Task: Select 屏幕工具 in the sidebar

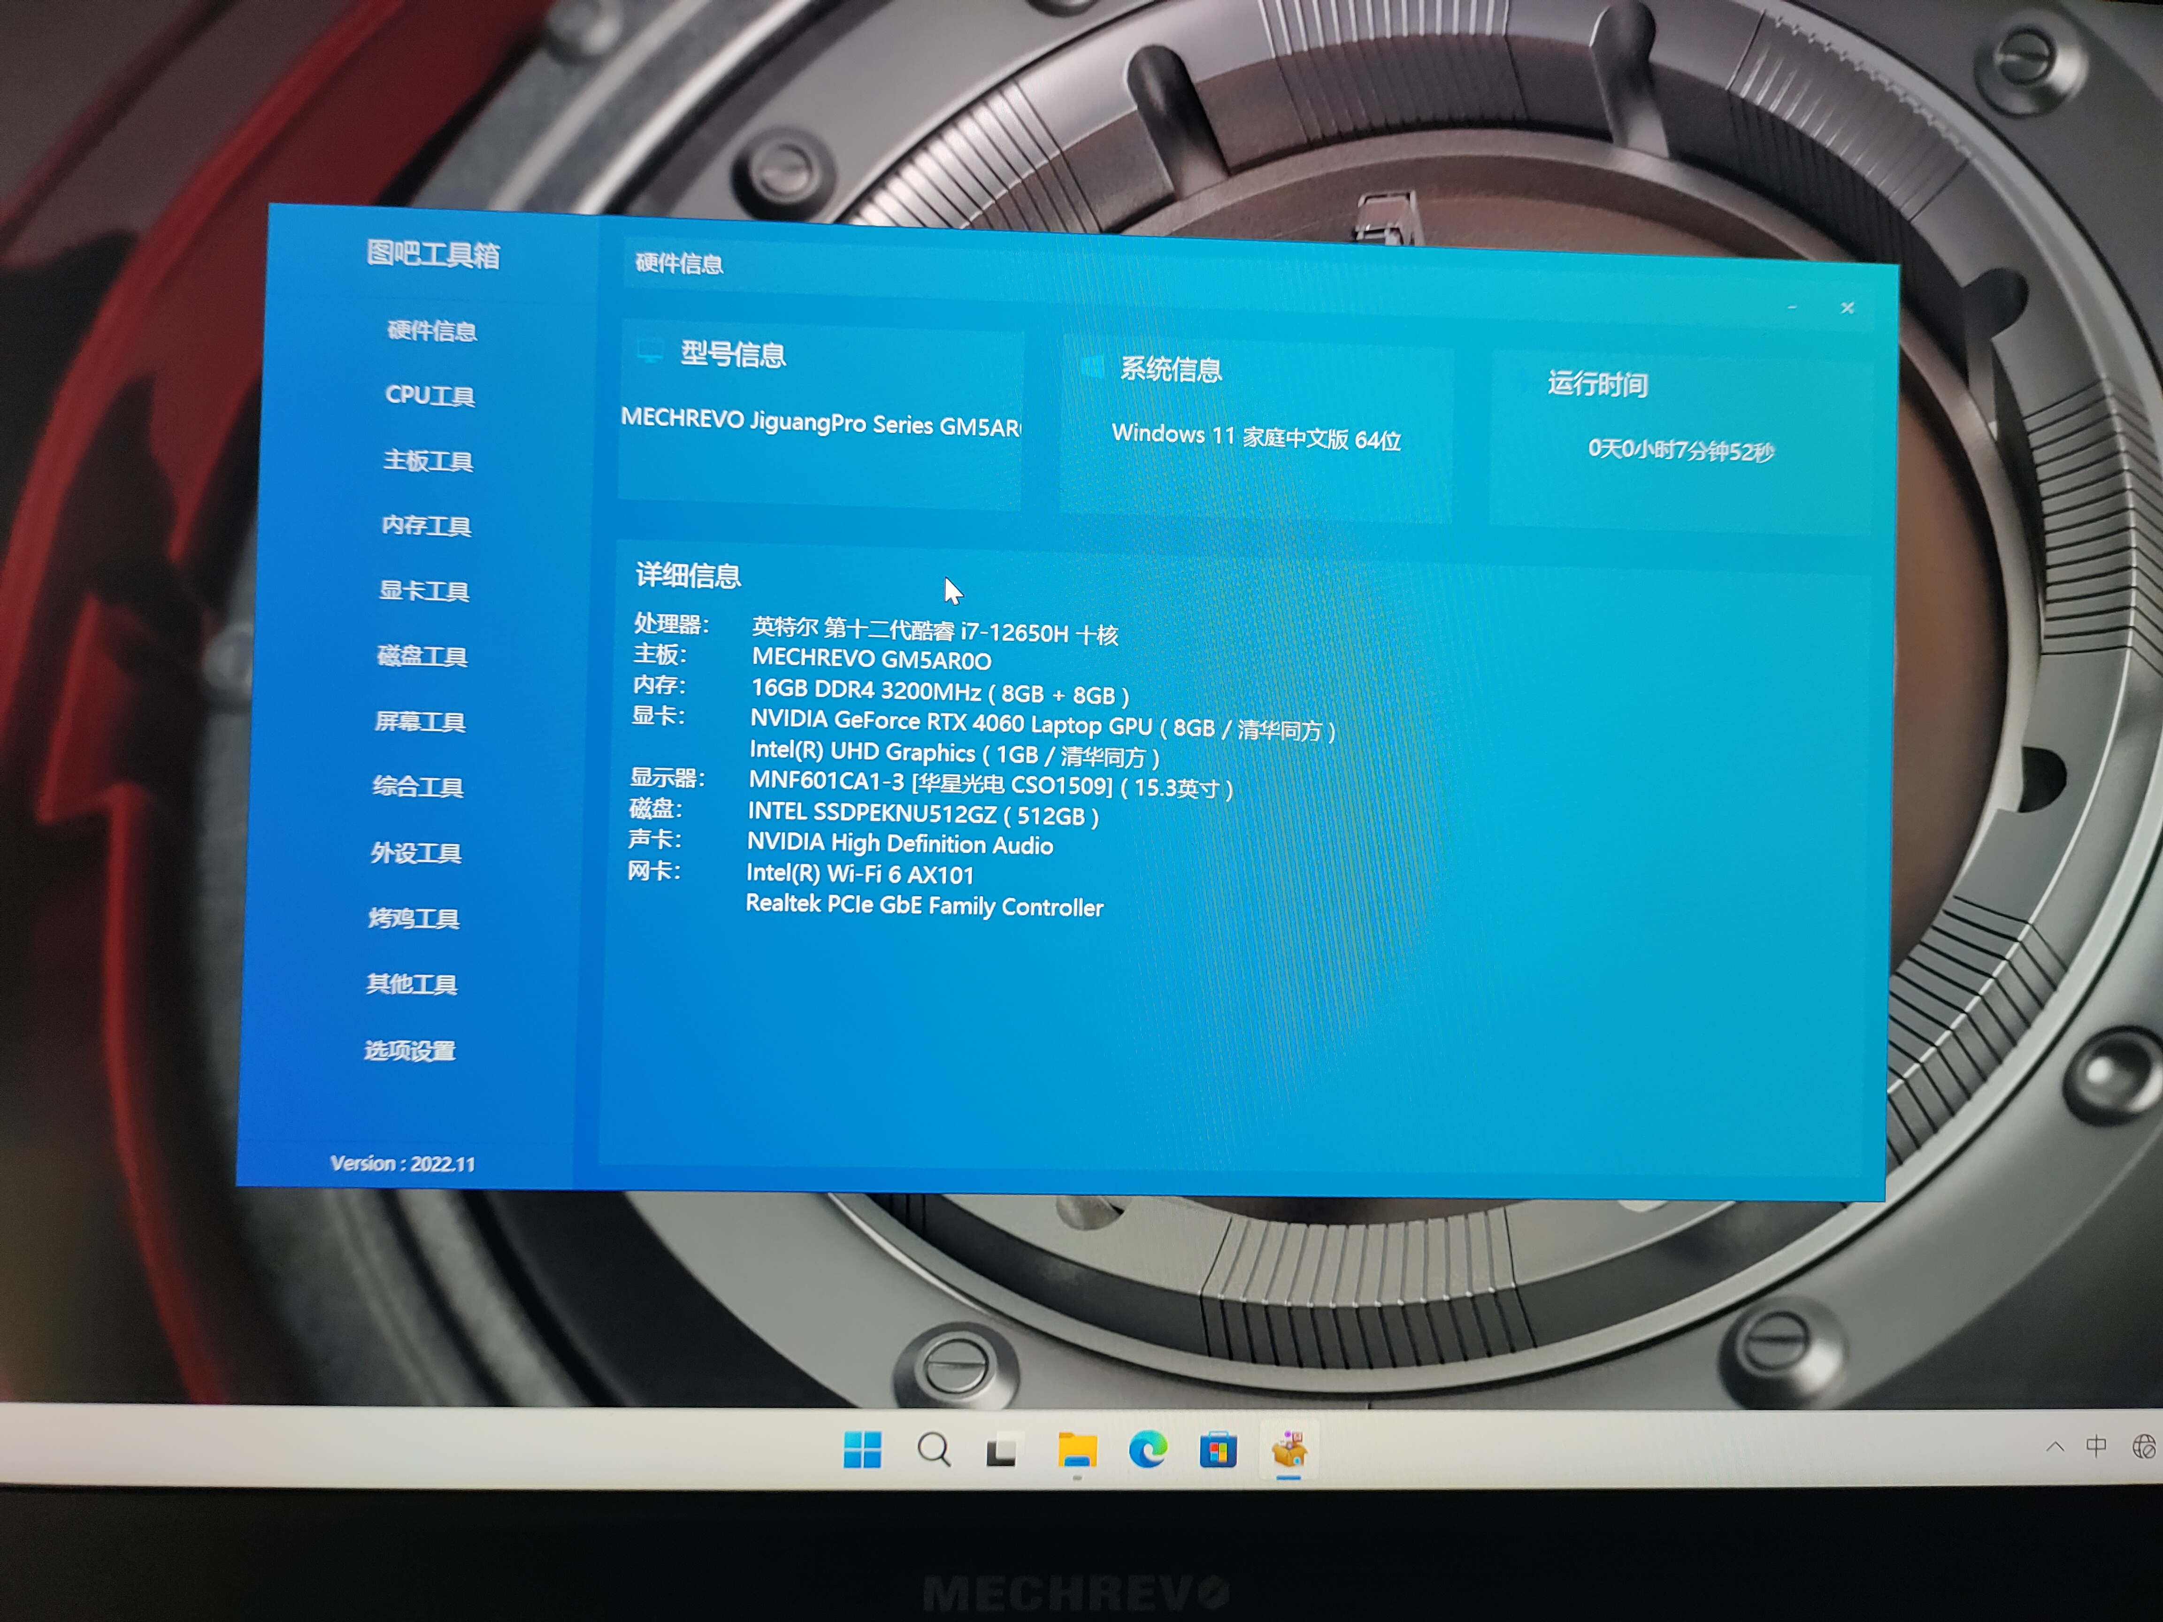Action: [420, 721]
